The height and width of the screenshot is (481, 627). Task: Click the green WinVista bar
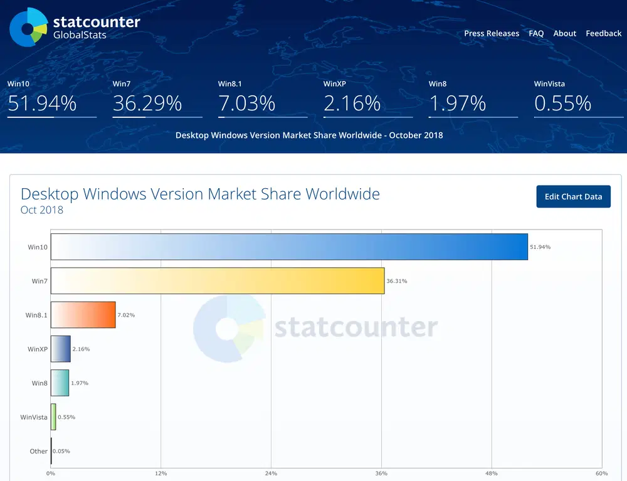click(53, 416)
